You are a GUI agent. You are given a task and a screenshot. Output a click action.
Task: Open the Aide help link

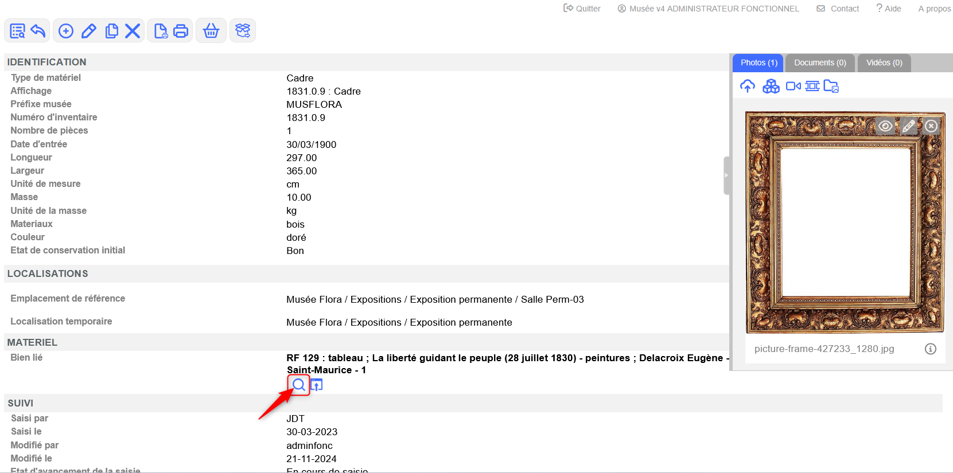click(888, 9)
